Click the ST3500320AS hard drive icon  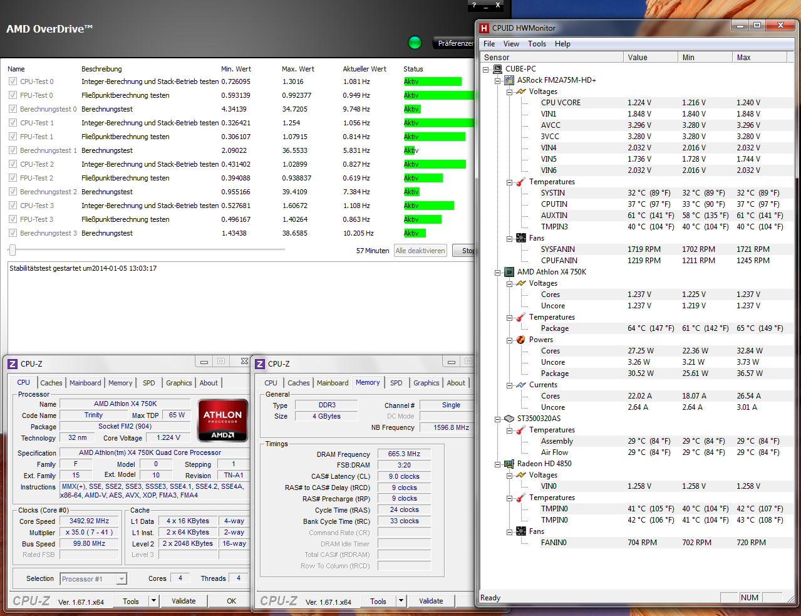[x=509, y=419]
